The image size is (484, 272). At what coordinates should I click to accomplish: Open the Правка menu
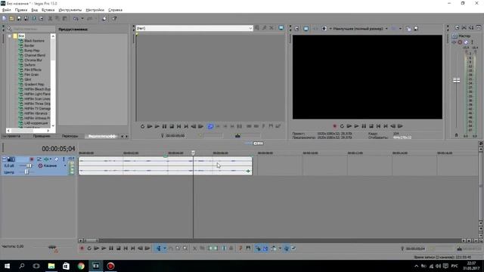pyautogui.click(x=21, y=10)
